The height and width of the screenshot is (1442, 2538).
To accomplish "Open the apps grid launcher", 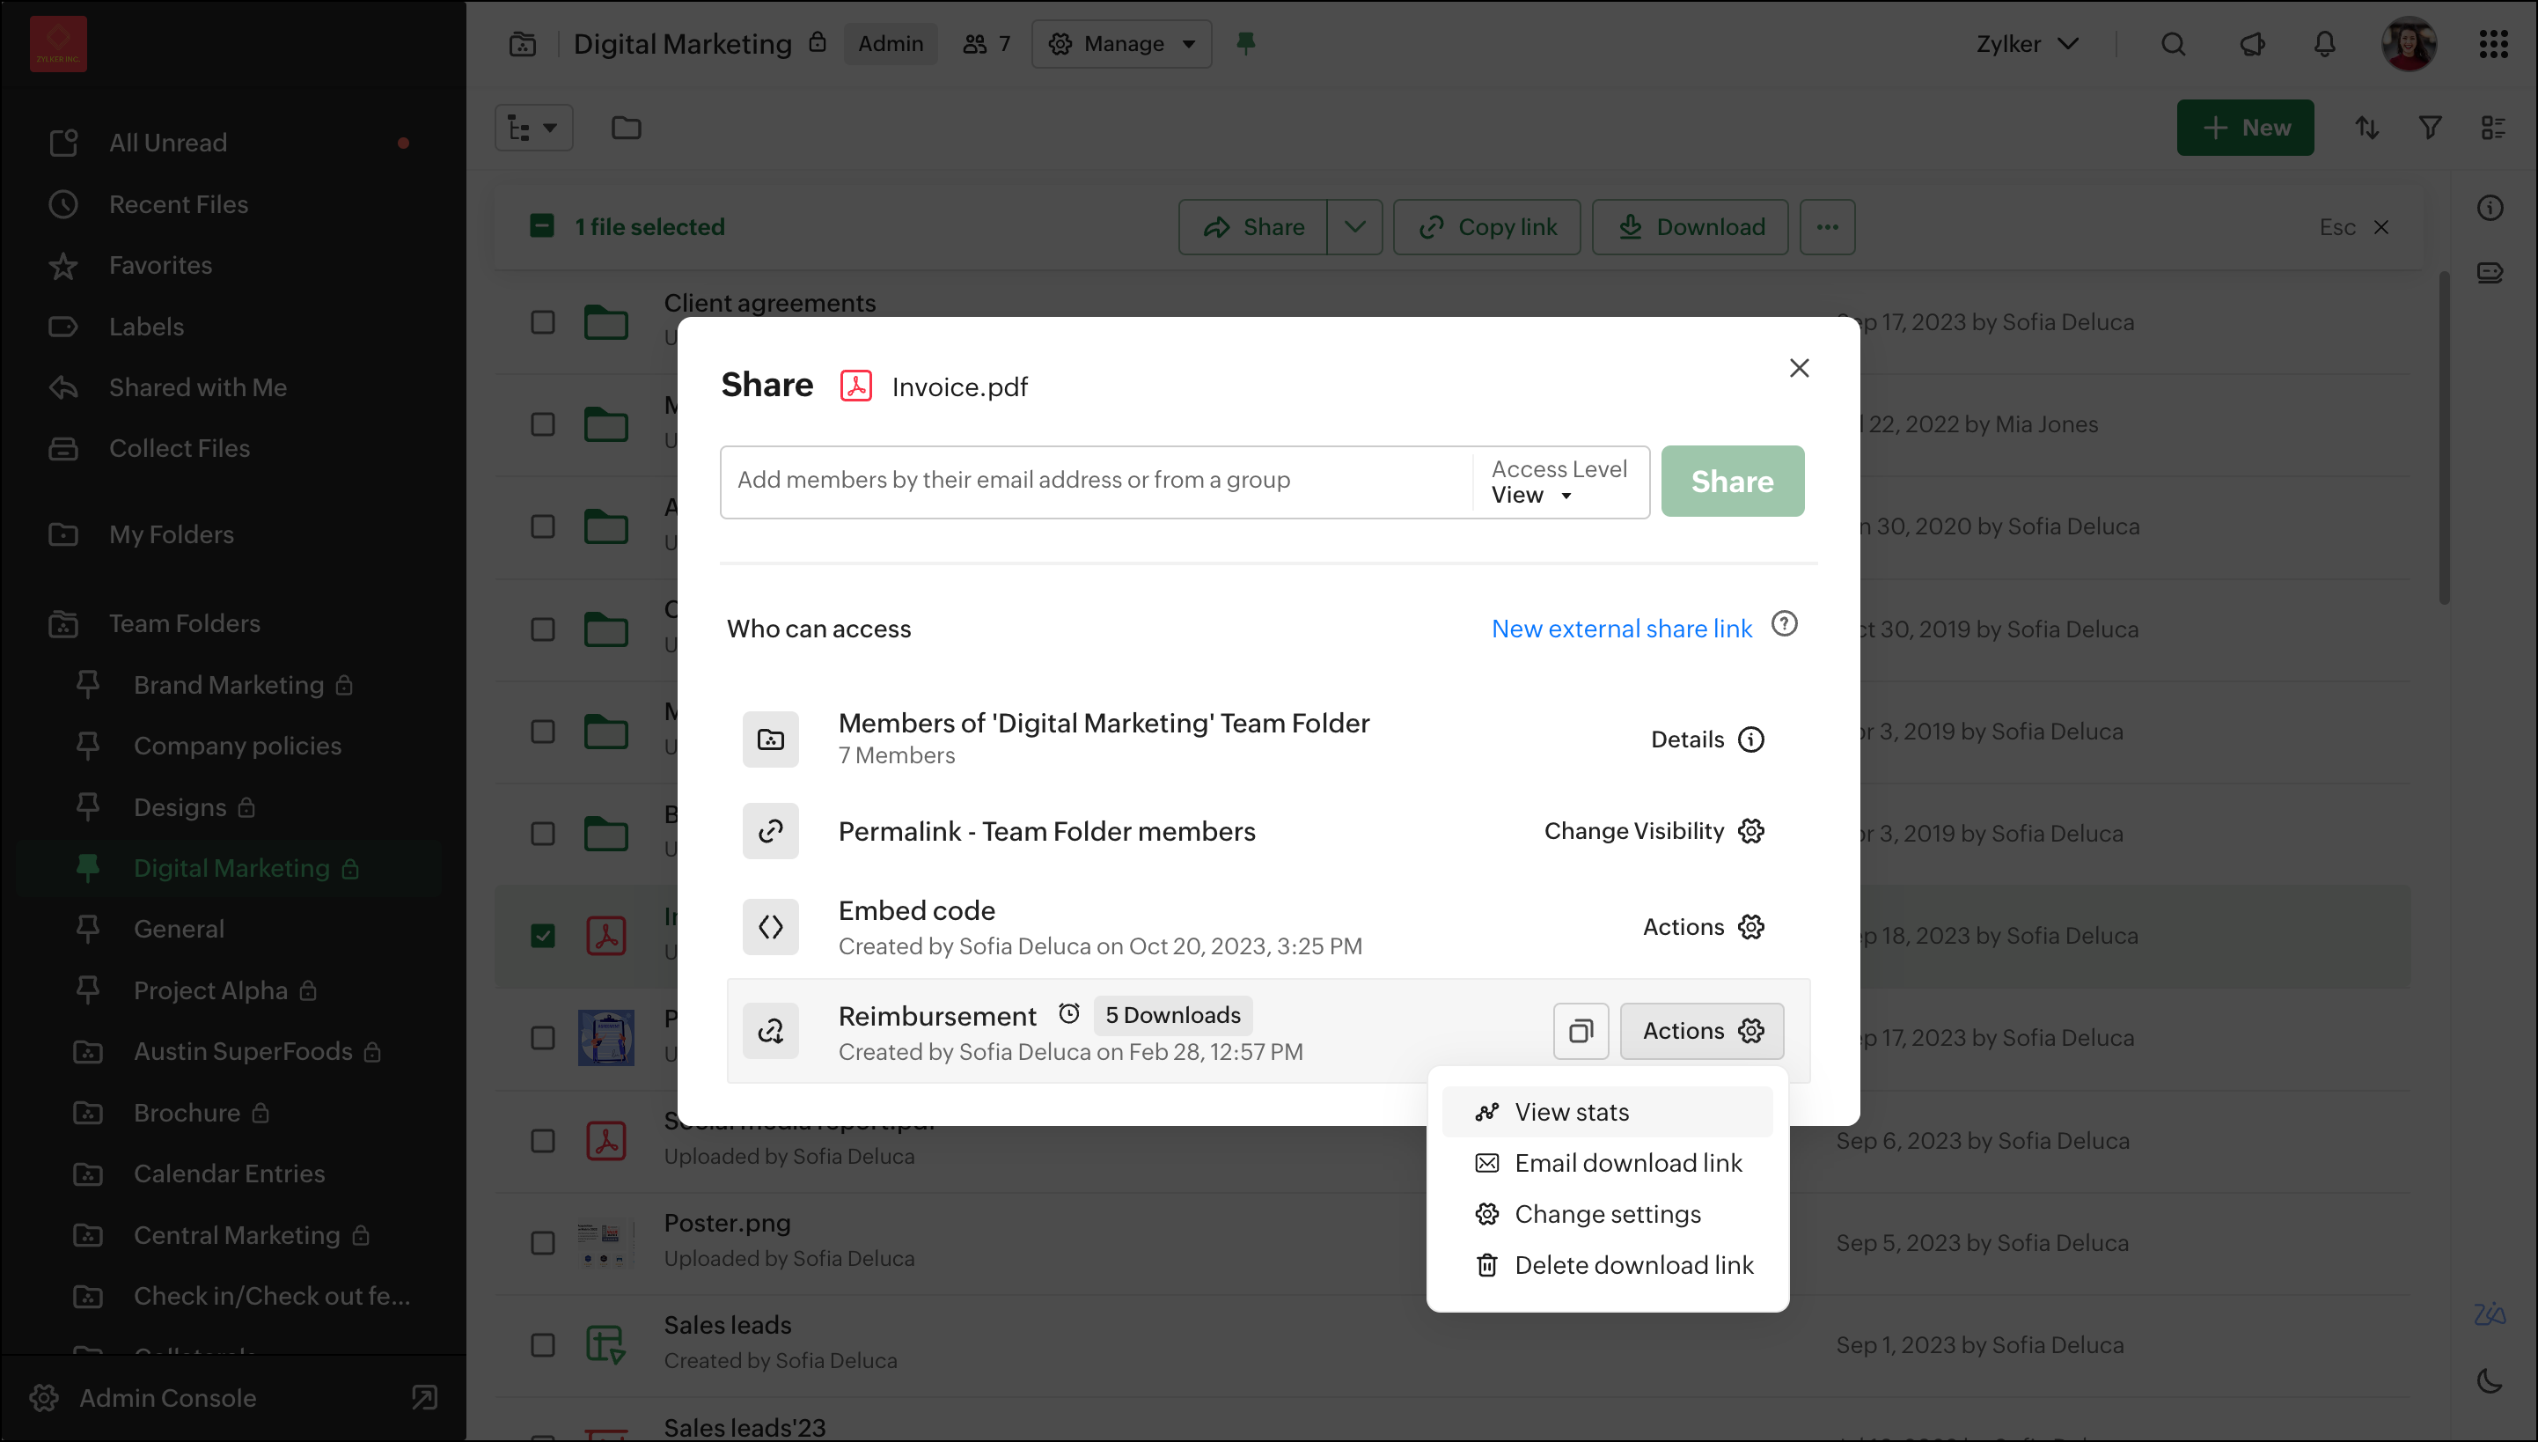I will (2492, 45).
